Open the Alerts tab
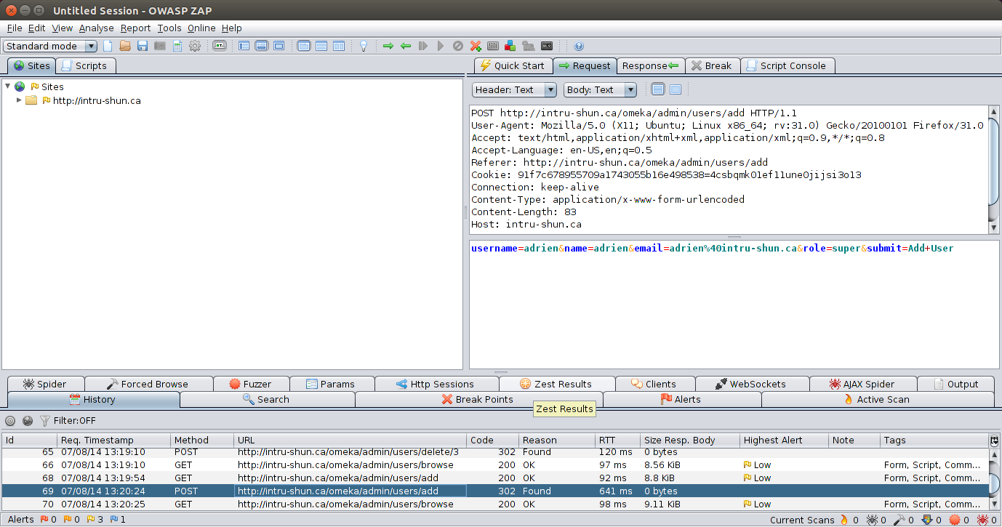1002x527 pixels. [x=681, y=399]
